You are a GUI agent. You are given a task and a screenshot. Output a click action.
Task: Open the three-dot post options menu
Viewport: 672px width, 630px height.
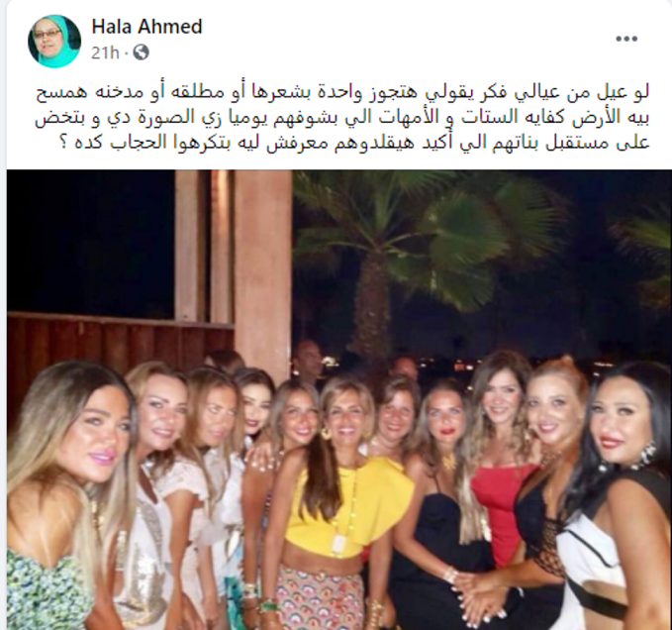pyautogui.click(x=626, y=39)
